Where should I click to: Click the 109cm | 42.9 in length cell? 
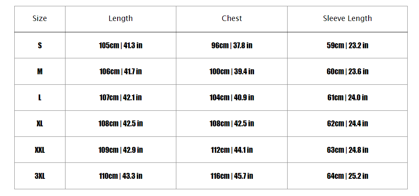[x=120, y=150]
